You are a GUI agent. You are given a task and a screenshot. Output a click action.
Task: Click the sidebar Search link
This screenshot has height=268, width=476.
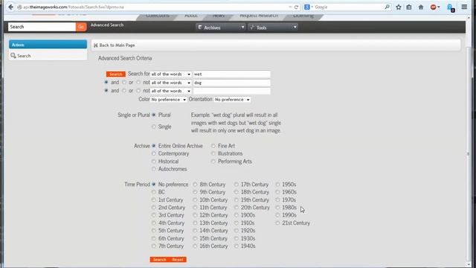[x=24, y=56]
